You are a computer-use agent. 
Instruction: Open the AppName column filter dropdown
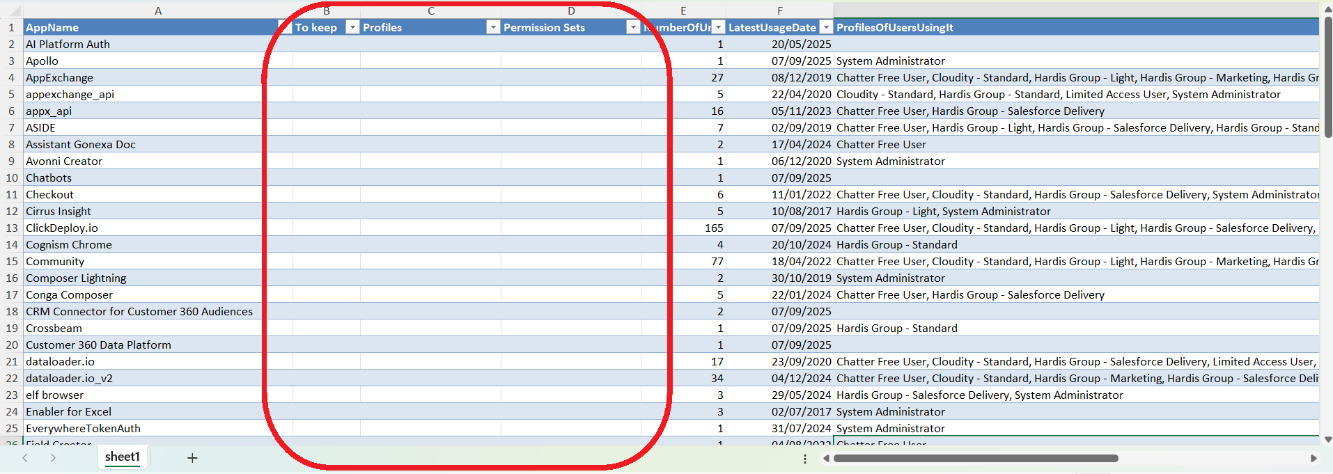tap(284, 27)
